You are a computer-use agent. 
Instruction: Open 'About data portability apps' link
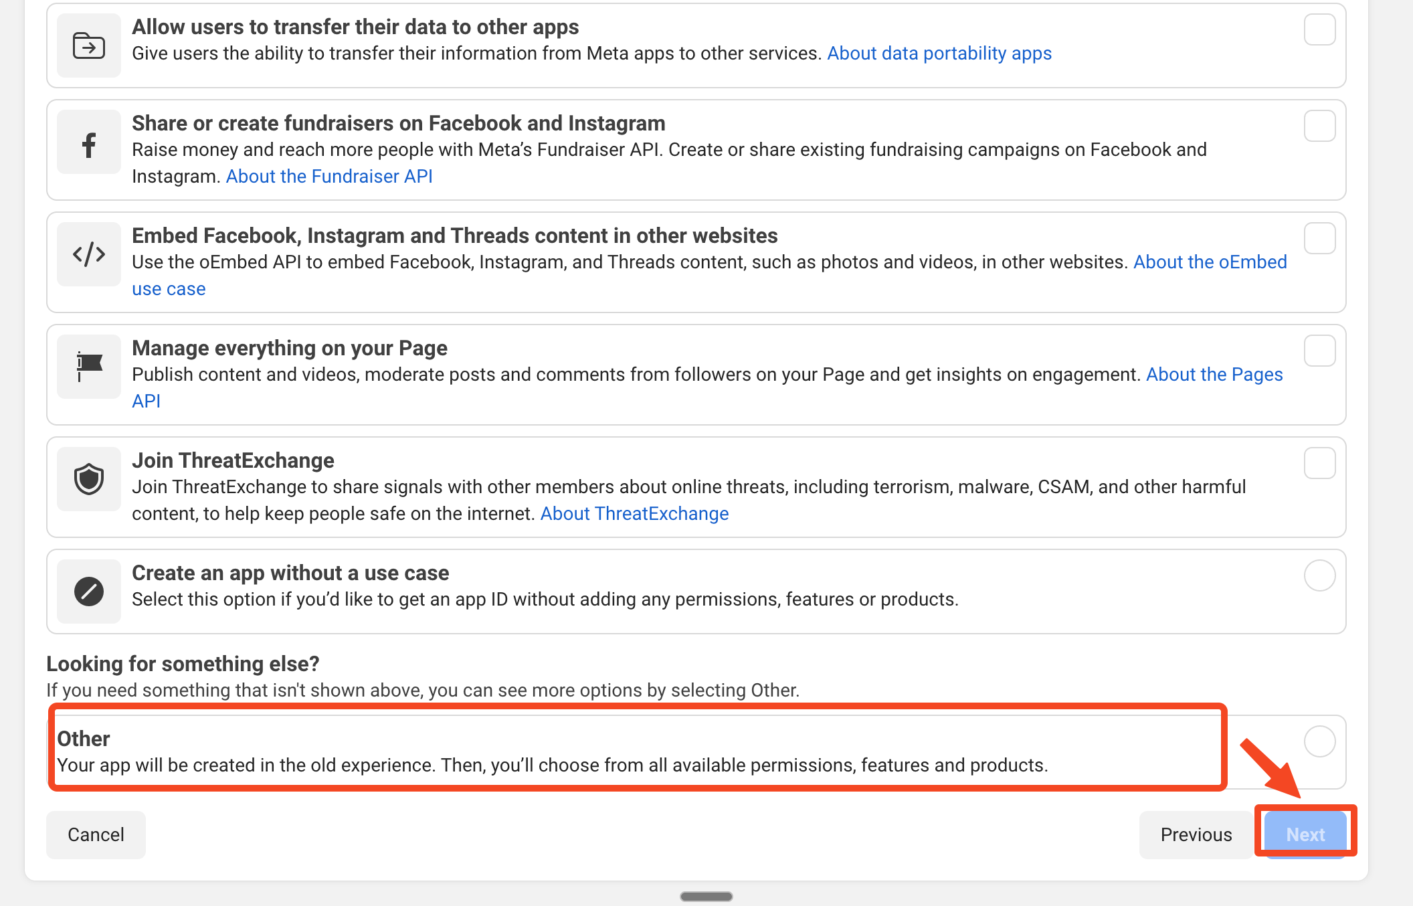(939, 54)
